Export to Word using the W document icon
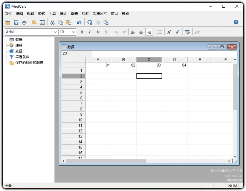Screen dimensions: 246x191 tap(106, 22)
